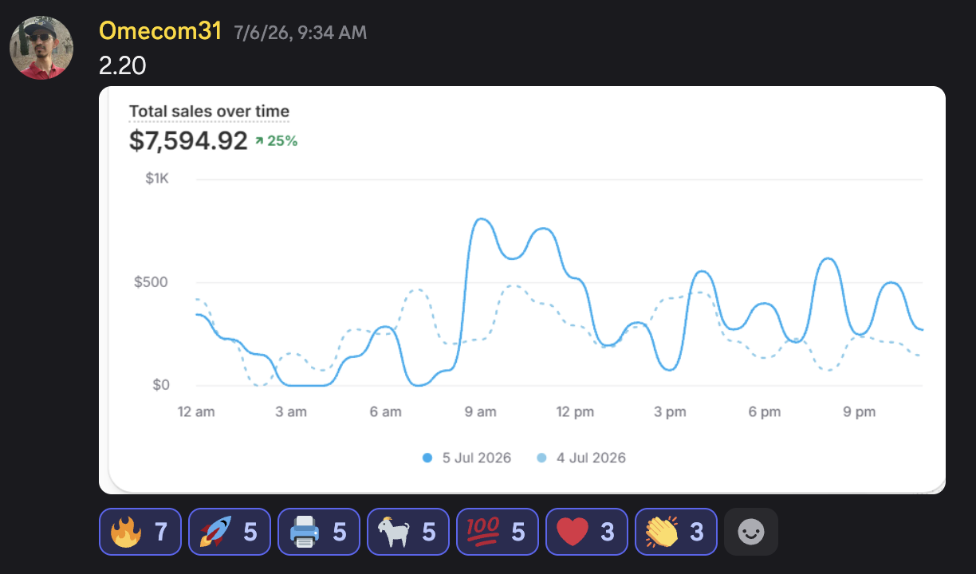Viewport: 976px width, 574px height.
Task: Click the clapping hands reaction
Action: (x=676, y=532)
